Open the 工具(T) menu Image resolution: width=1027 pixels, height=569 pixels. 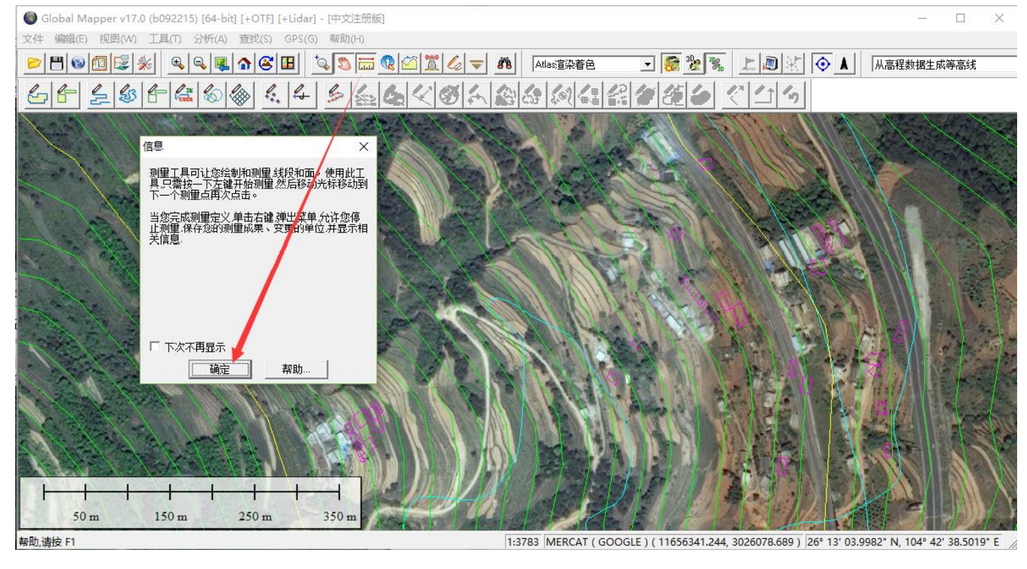coord(165,39)
